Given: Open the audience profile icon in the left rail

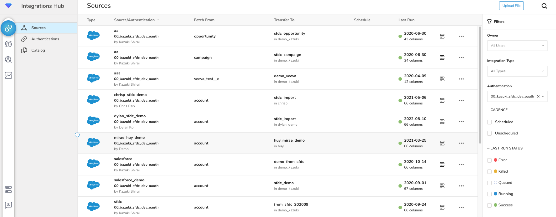Looking at the screenshot, I should [8, 59].
